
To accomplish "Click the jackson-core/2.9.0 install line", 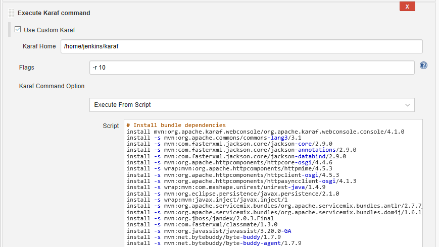I will coord(229,144).
